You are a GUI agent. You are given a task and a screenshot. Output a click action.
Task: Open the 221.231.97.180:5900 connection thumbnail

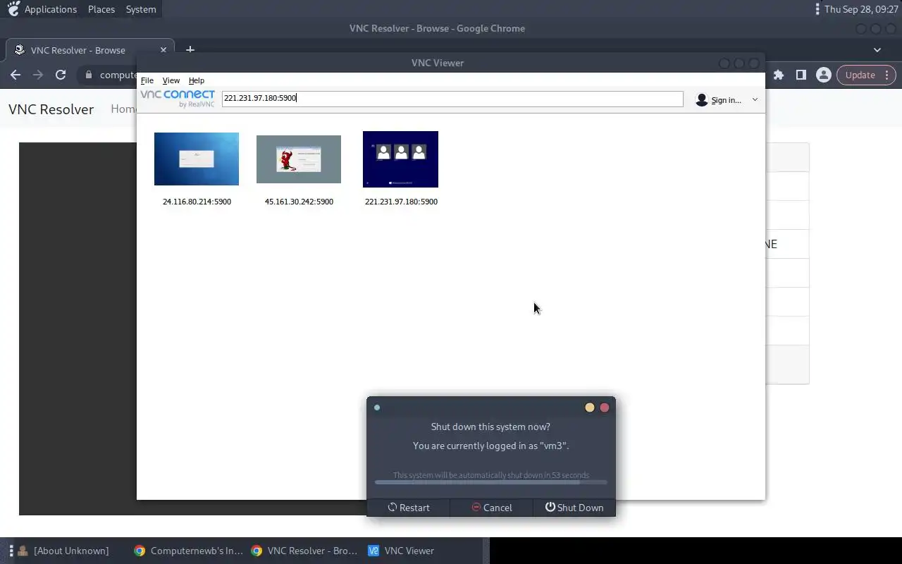pos(400,159)
